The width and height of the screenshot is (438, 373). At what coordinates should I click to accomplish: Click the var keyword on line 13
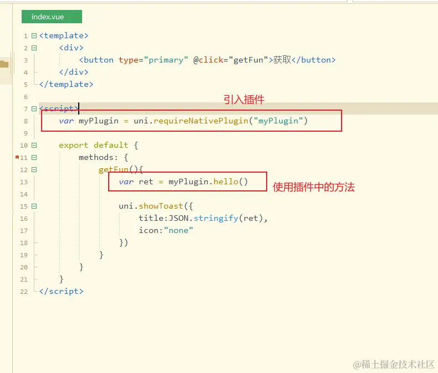coord(126,182)
